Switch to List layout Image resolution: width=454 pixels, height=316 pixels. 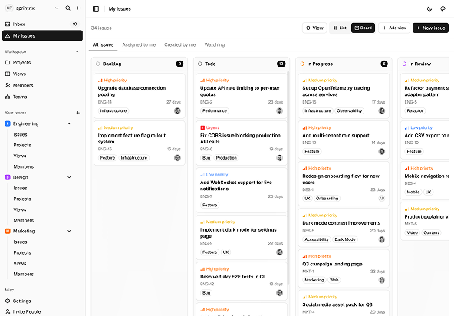pos(340,28)
